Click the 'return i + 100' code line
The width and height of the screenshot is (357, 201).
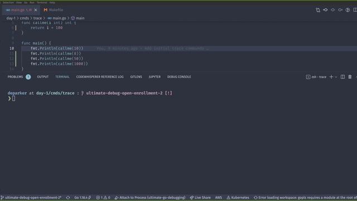tap(46, 28)
